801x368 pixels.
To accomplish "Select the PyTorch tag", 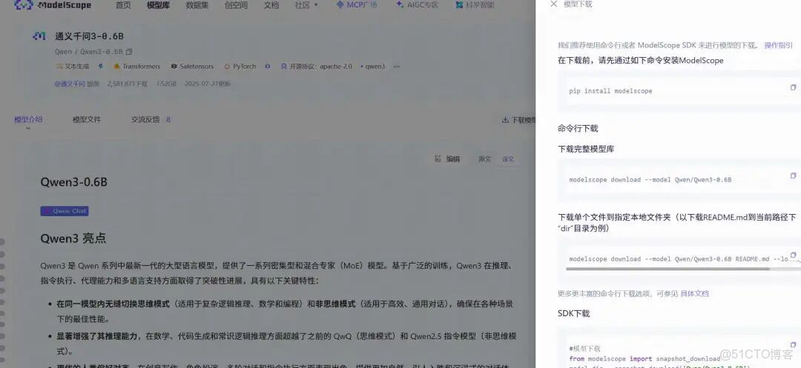I will point(240,66).
